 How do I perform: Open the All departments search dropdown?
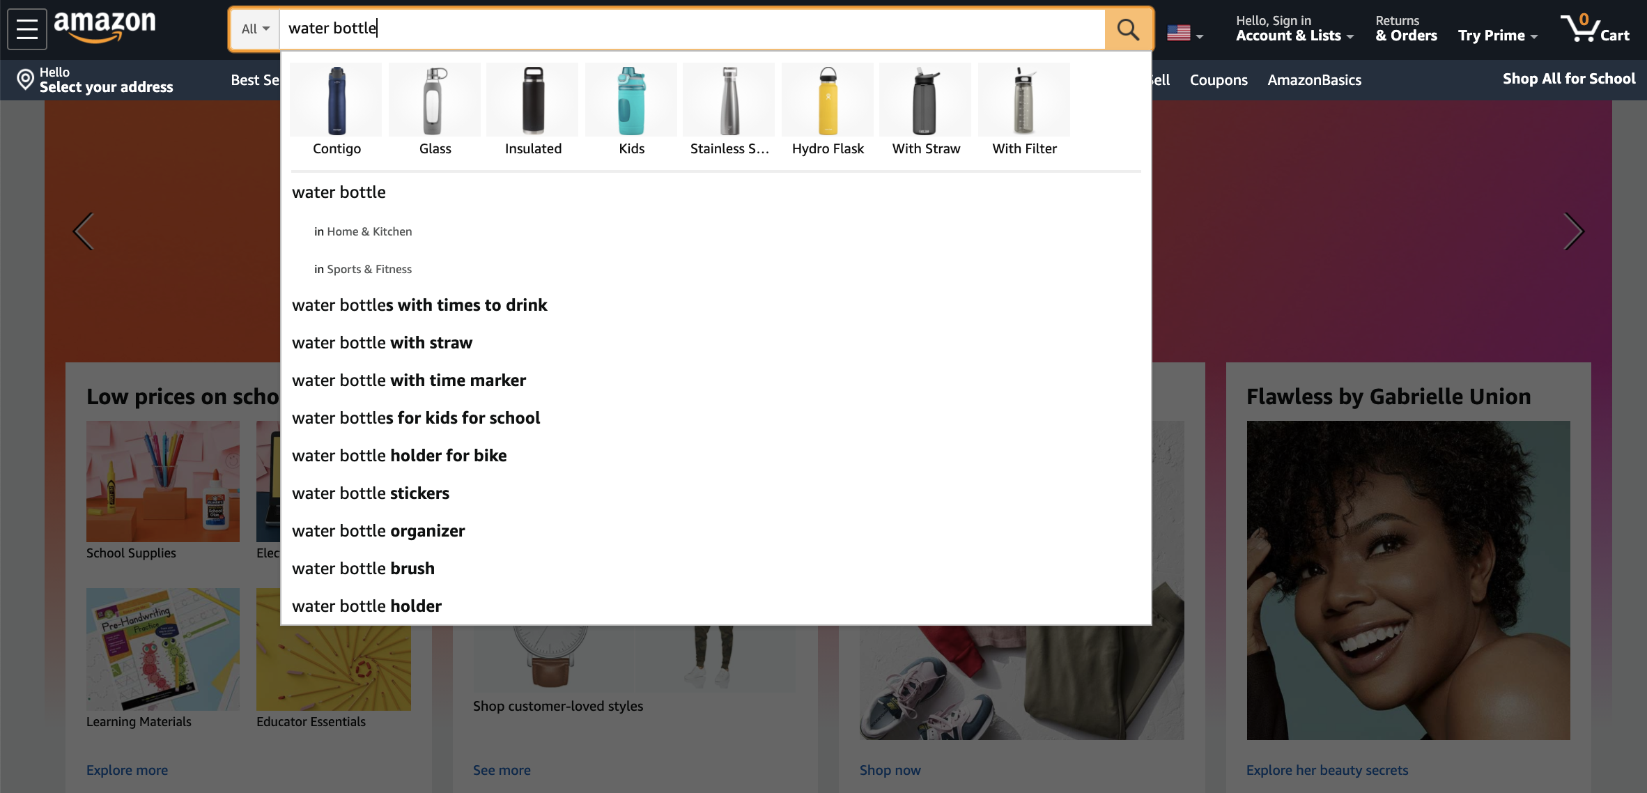(x=255, y=29)
